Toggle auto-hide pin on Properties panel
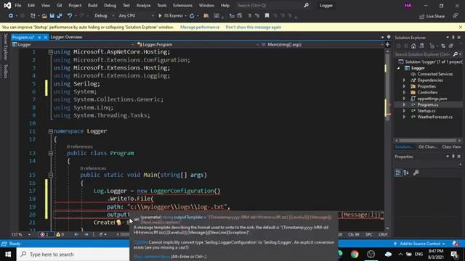The width and height of the screenshot is (465, 261). point(453,157)
